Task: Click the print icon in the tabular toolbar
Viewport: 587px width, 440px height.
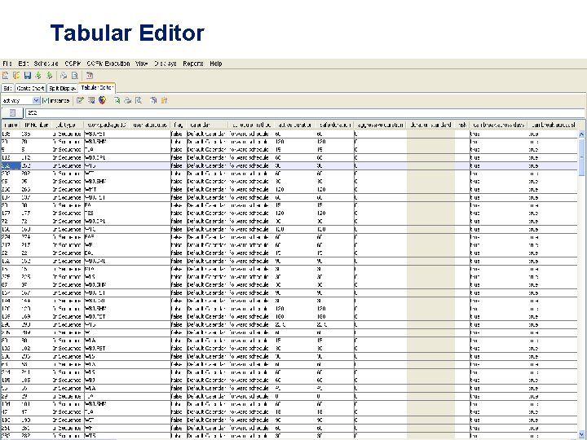Action: point(128,100)
